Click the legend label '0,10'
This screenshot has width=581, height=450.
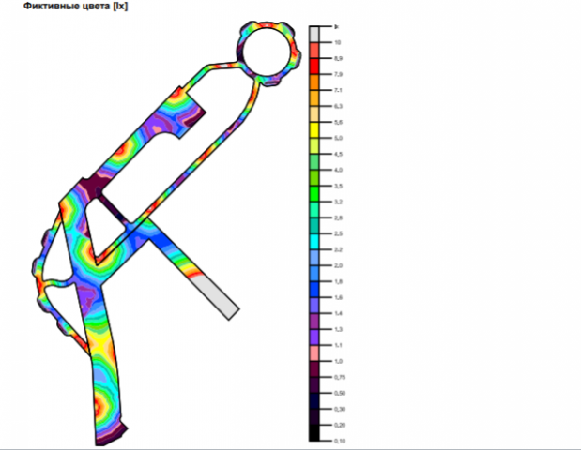tap(340, 441)
